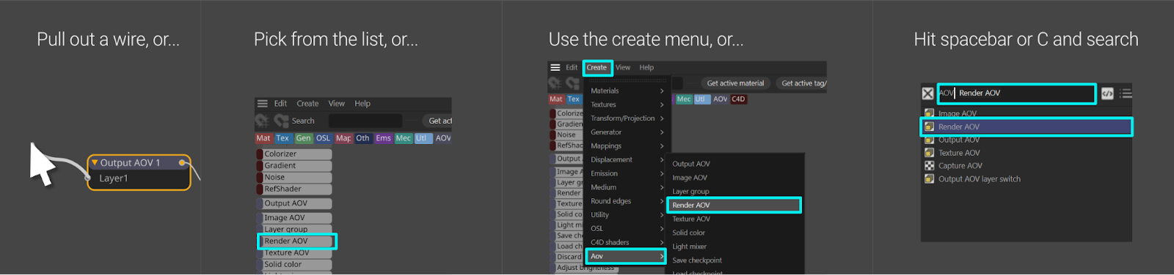This screenshot has width=1174, height=275.
Task: Click the code view icon next to search field
Action: 1107,94
